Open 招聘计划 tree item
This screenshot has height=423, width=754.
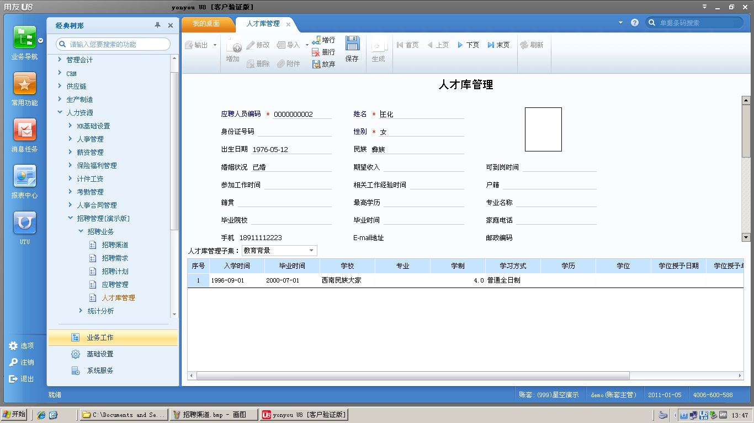click(x=115, y=271)
